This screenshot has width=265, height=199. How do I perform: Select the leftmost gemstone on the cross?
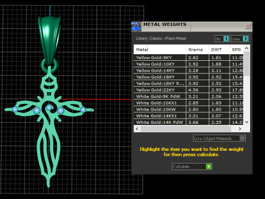click(x=15, y=109)
